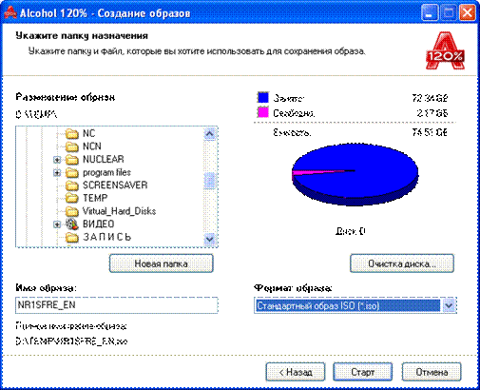The width and height of the screenshot is (480, 390).
Task: Click the folder tree scroll up arrow
Action: click(x=209, y=134)
